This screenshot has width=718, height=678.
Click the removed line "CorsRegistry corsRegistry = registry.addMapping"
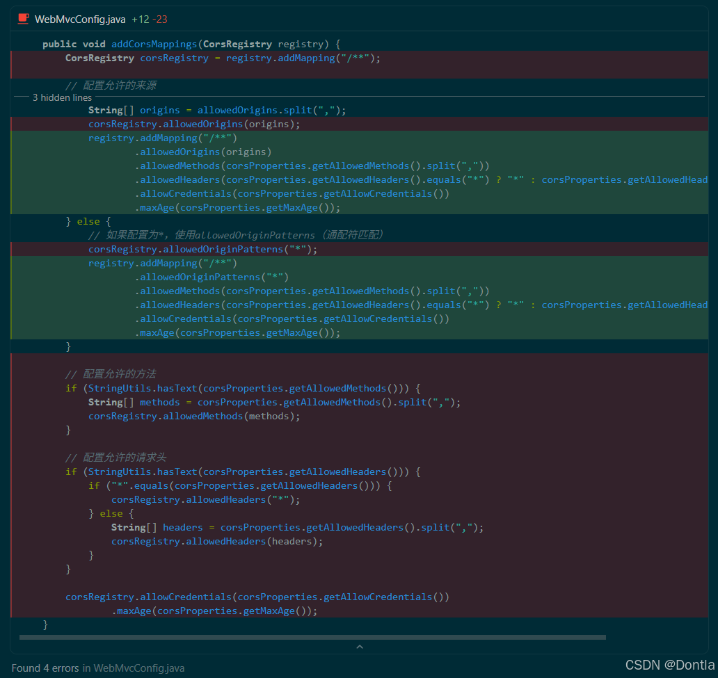(x=223, y=58)
